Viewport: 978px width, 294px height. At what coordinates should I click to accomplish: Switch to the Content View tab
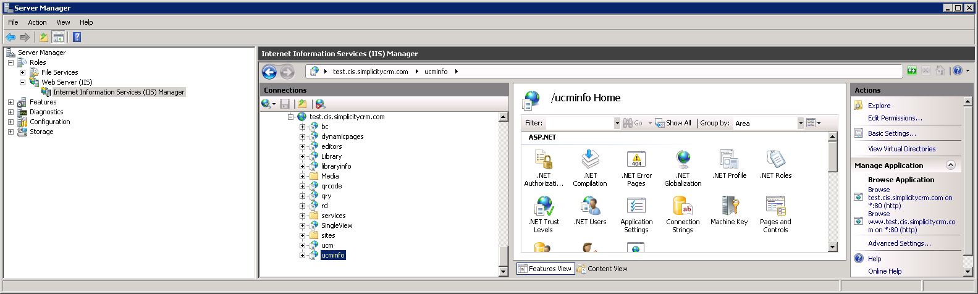[602, 269]
